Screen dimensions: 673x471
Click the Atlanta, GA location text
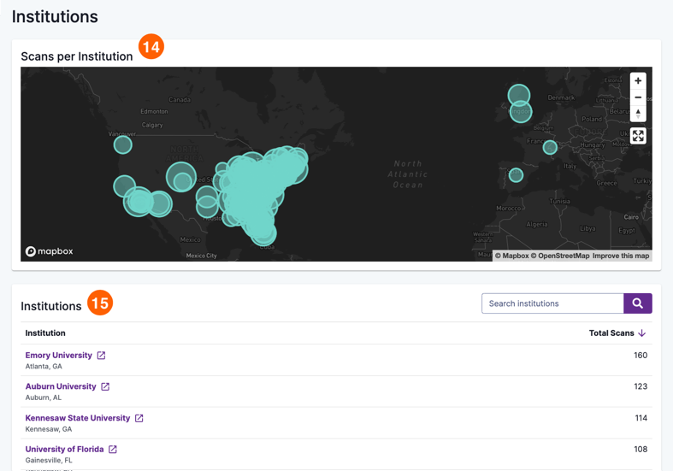tap(44, 367)
